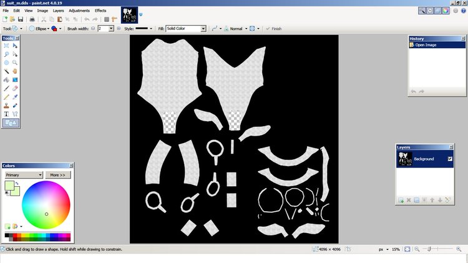This screenshot has height=263, width=468.
Task: Open the Layers menu
Action: coord(58,11)
